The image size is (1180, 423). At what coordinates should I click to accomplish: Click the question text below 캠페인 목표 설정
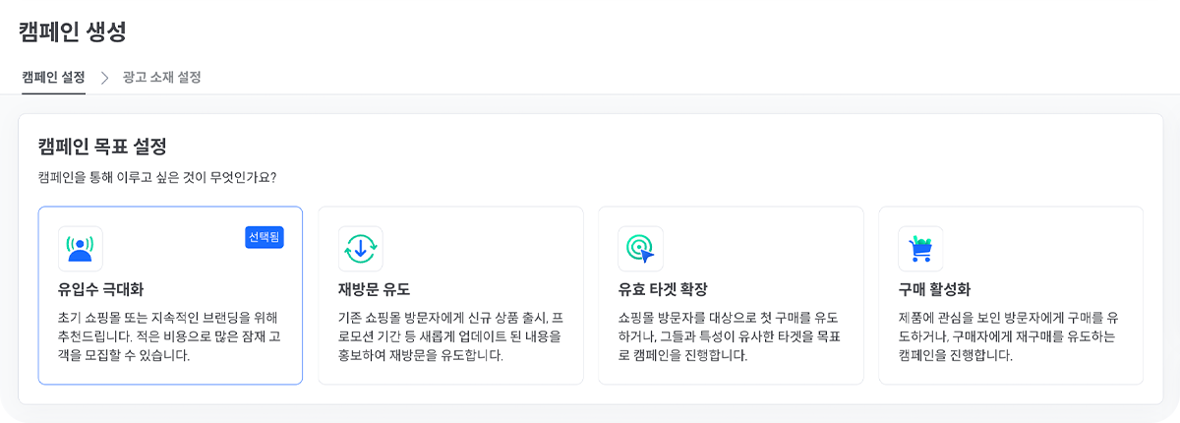156,177
